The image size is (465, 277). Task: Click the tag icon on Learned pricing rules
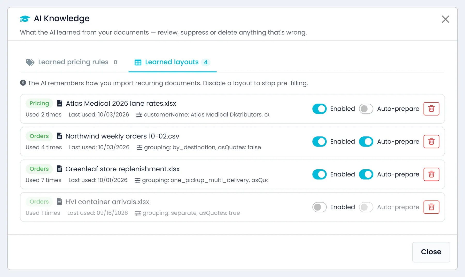pos(30,62)
